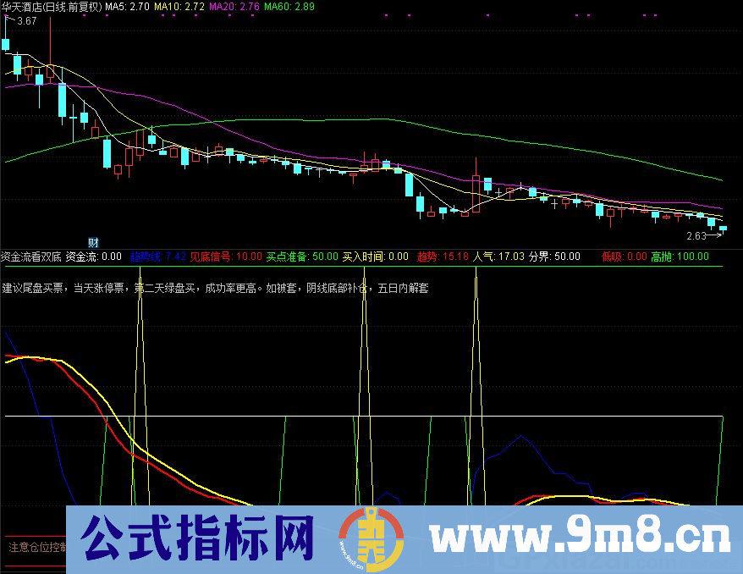
Task: Click the 趋势: 15.18 value
Action: coord(443,257)
